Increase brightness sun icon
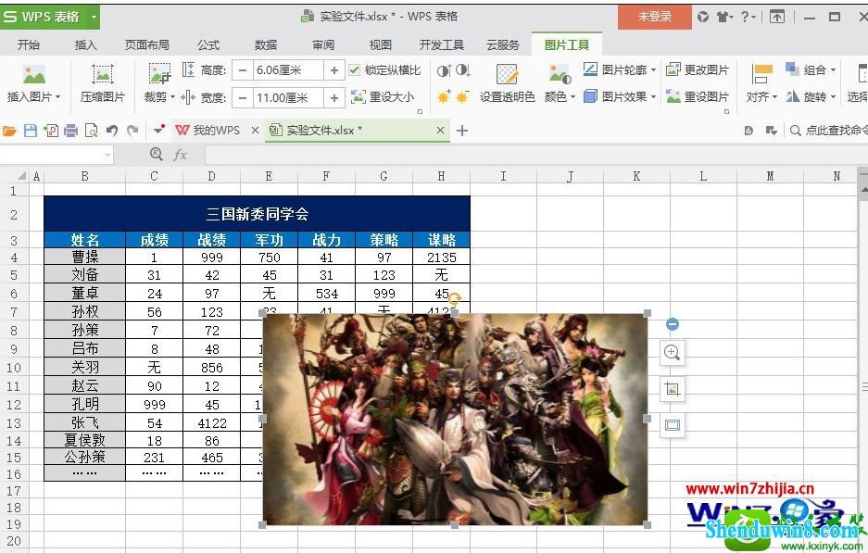Image resolution: width=868 pixels, height=553 pixels. [444, 97]
